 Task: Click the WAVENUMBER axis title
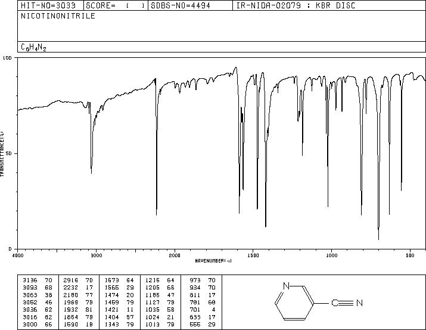(x=213, y=261)
